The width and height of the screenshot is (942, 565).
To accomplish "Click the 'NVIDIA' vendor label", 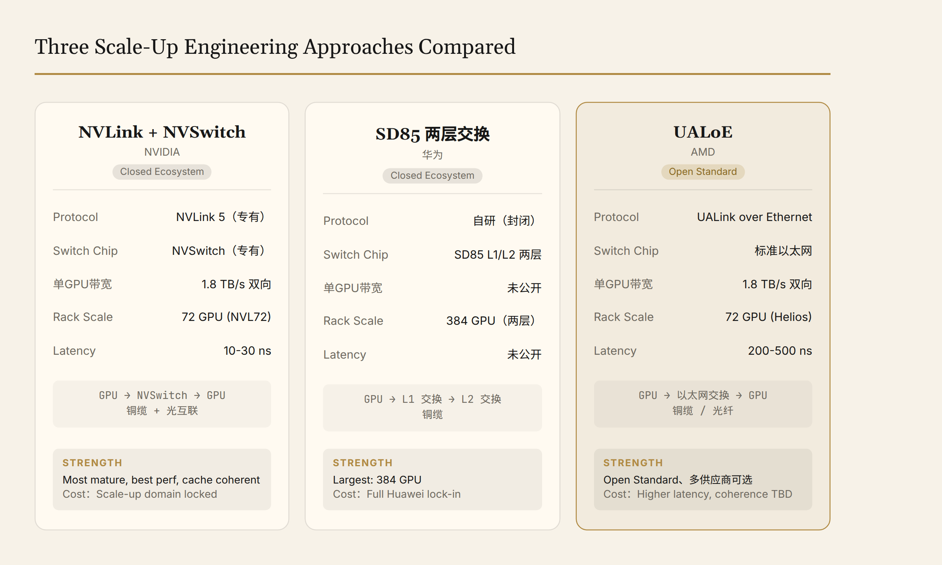I will click(x=162, y=152).
